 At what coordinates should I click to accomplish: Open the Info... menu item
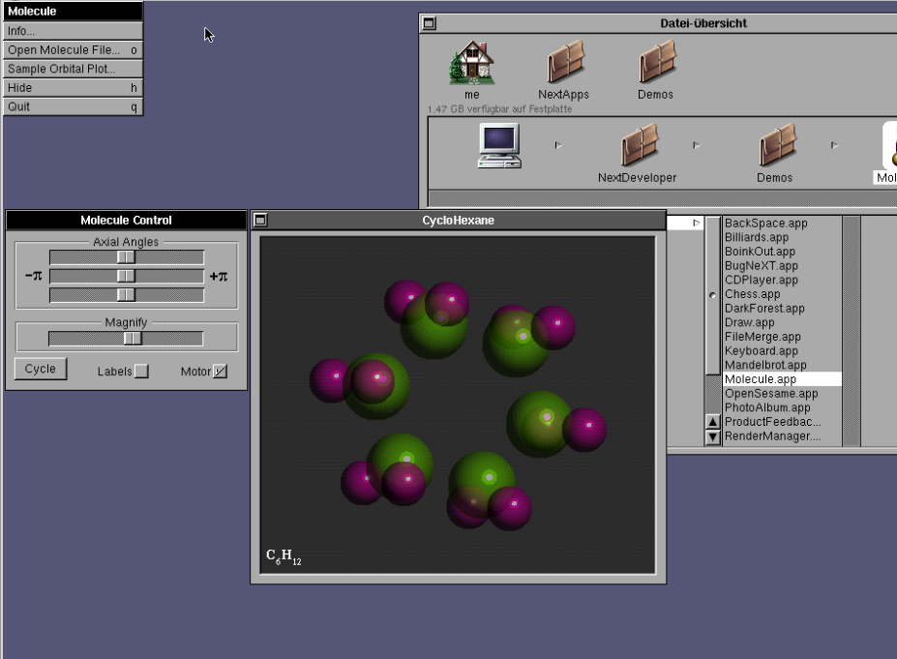pyautogui.click(x=72, y=31)
